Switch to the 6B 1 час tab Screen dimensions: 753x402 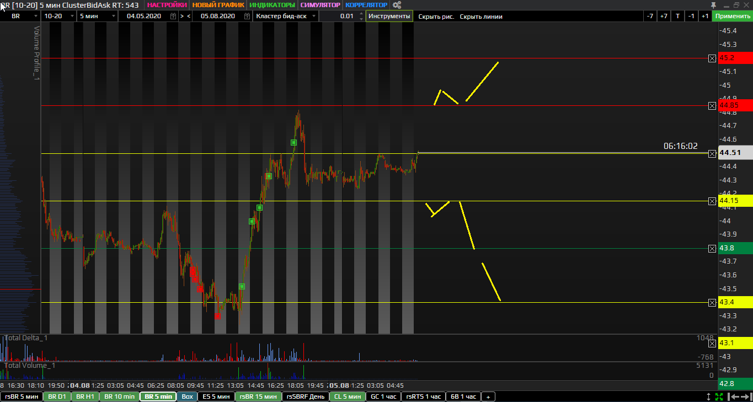point(463,396)
